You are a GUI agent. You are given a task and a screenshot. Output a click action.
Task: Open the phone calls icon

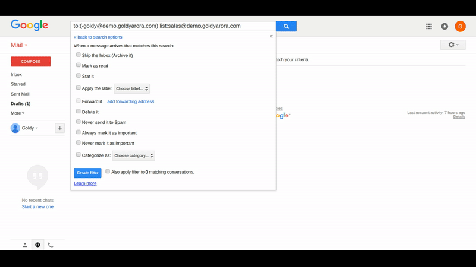(51, 245)
